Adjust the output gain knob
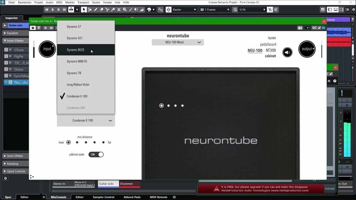 coord(307,49)
